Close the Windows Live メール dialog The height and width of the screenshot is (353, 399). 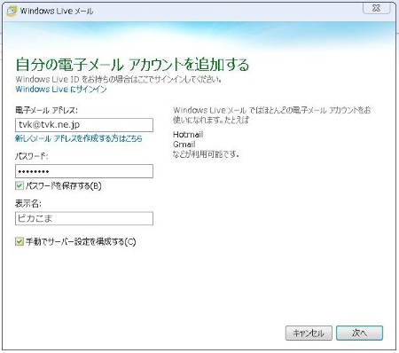pyautogui.click(x=376, y=8)
